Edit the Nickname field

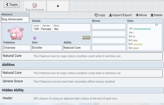tap(15, 19)
